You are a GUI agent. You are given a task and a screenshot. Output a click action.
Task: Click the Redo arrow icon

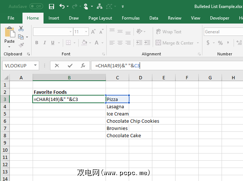click(75, 7)
